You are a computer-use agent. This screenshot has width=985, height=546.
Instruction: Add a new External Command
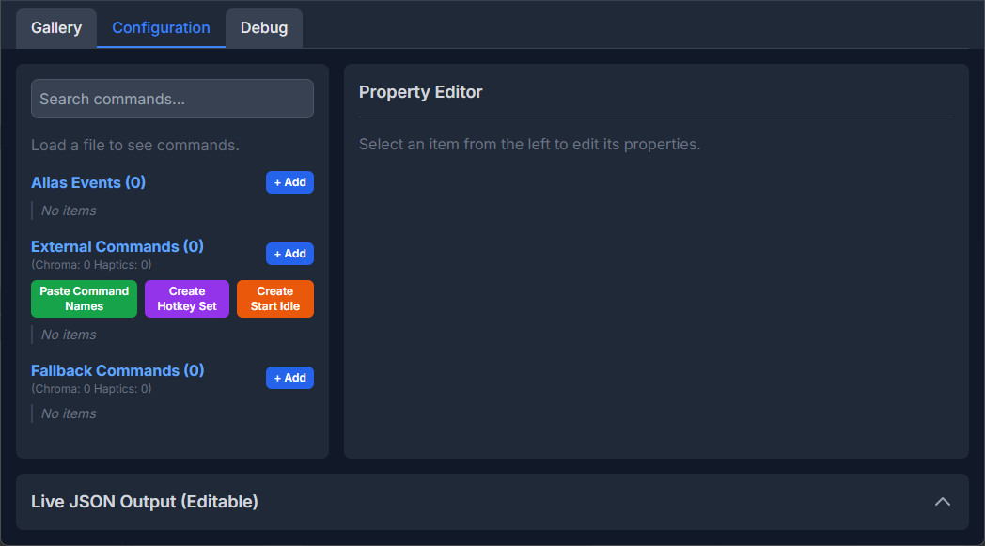coord(289,254)
